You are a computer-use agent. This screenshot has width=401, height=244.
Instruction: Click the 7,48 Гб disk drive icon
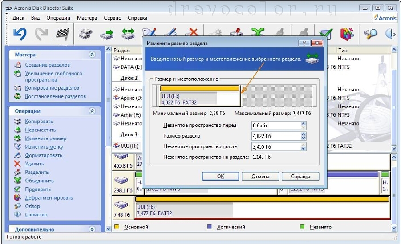click(x=121, y=205)
